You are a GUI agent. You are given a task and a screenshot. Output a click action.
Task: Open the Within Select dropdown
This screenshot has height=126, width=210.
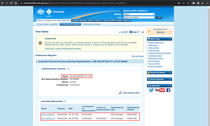pos(139,14)
